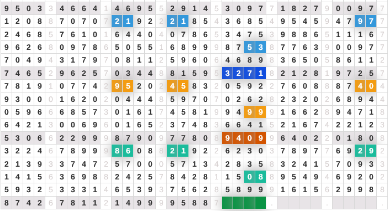The image size is (389, 211).
Task: Click the light blue cell containing 9
Action: tap(360, 21)
